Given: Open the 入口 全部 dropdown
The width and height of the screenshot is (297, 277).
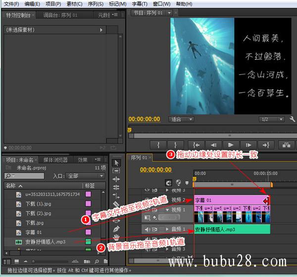Looking at the screenshot, I should tap(85, 176).
